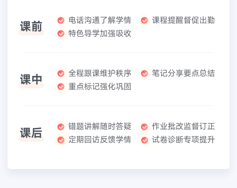Click the check icon beside 错题讲解随时答疑

tap(61, 127)
